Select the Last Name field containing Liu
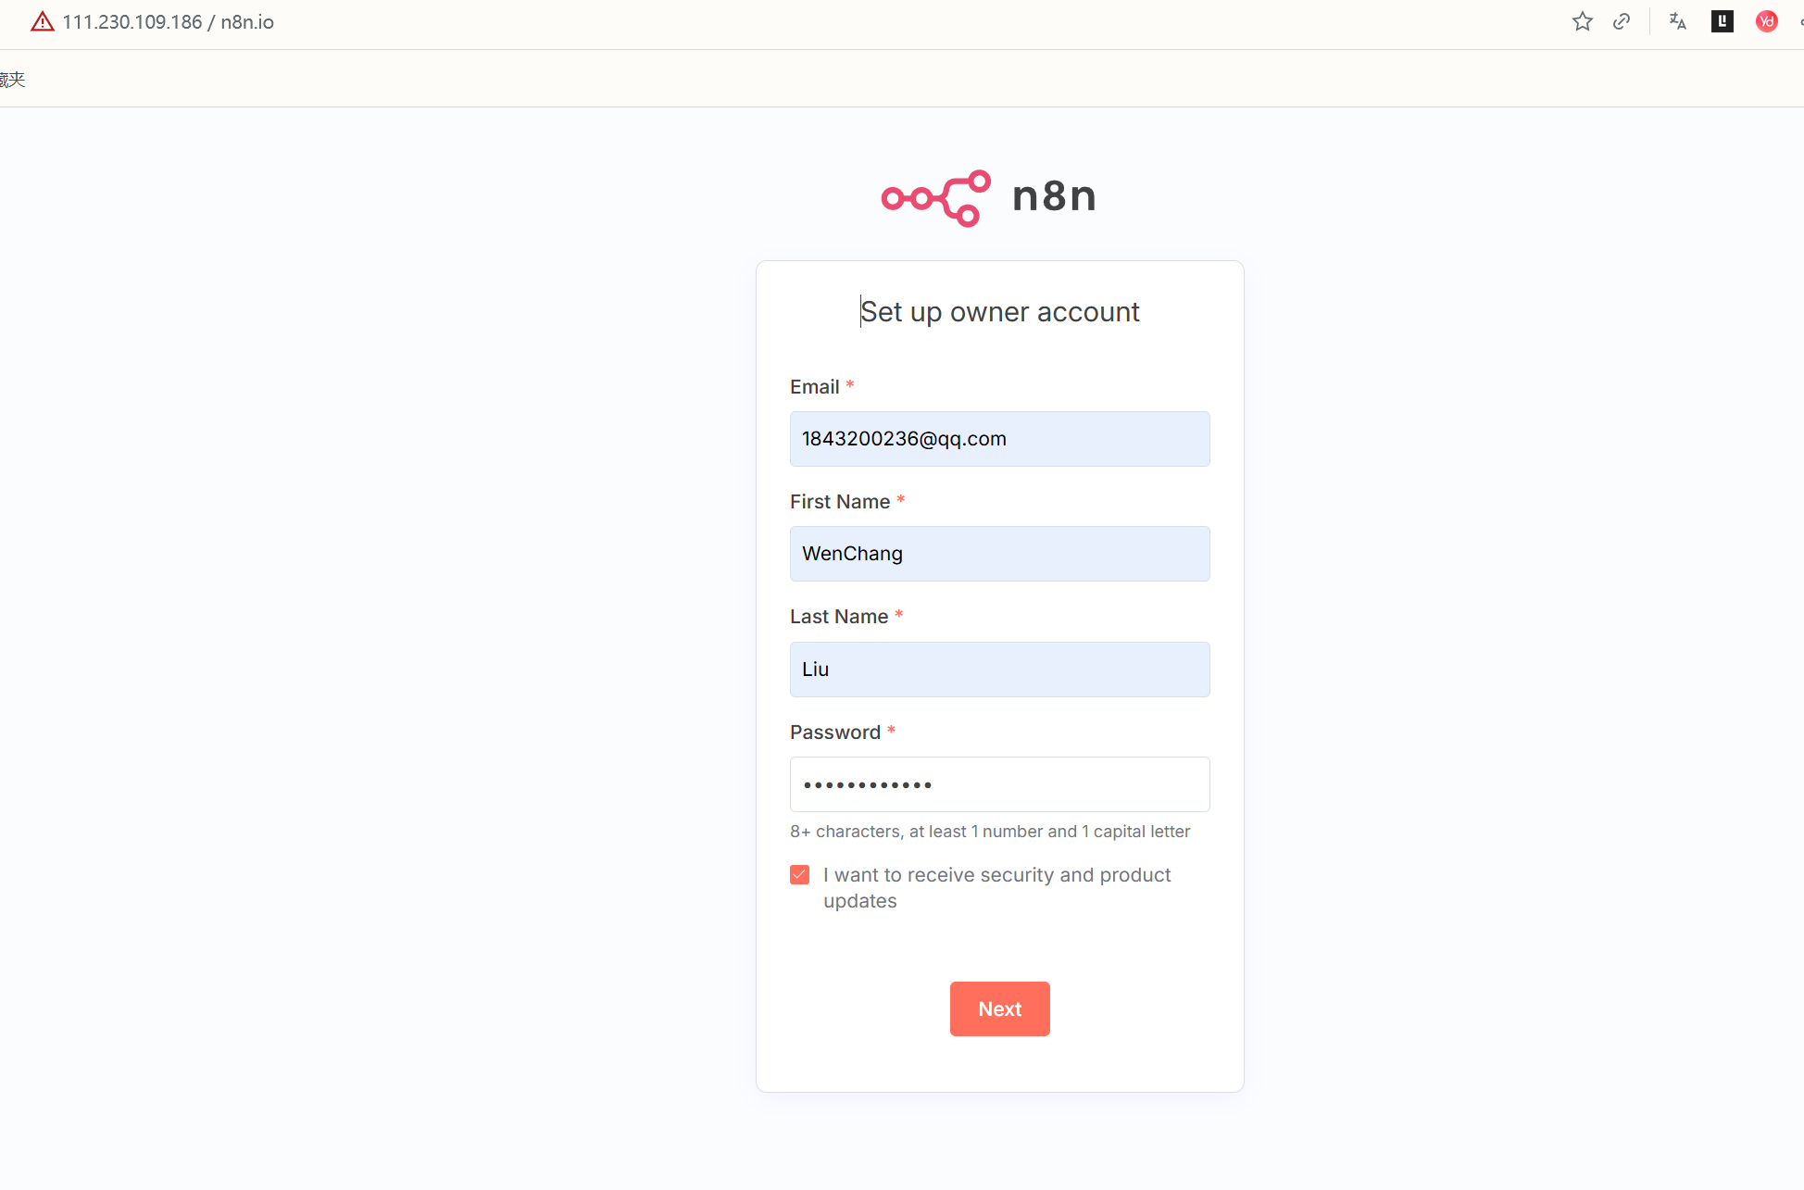Image resolution: width=1804 pixels, height=1190 pixels. 999,670
